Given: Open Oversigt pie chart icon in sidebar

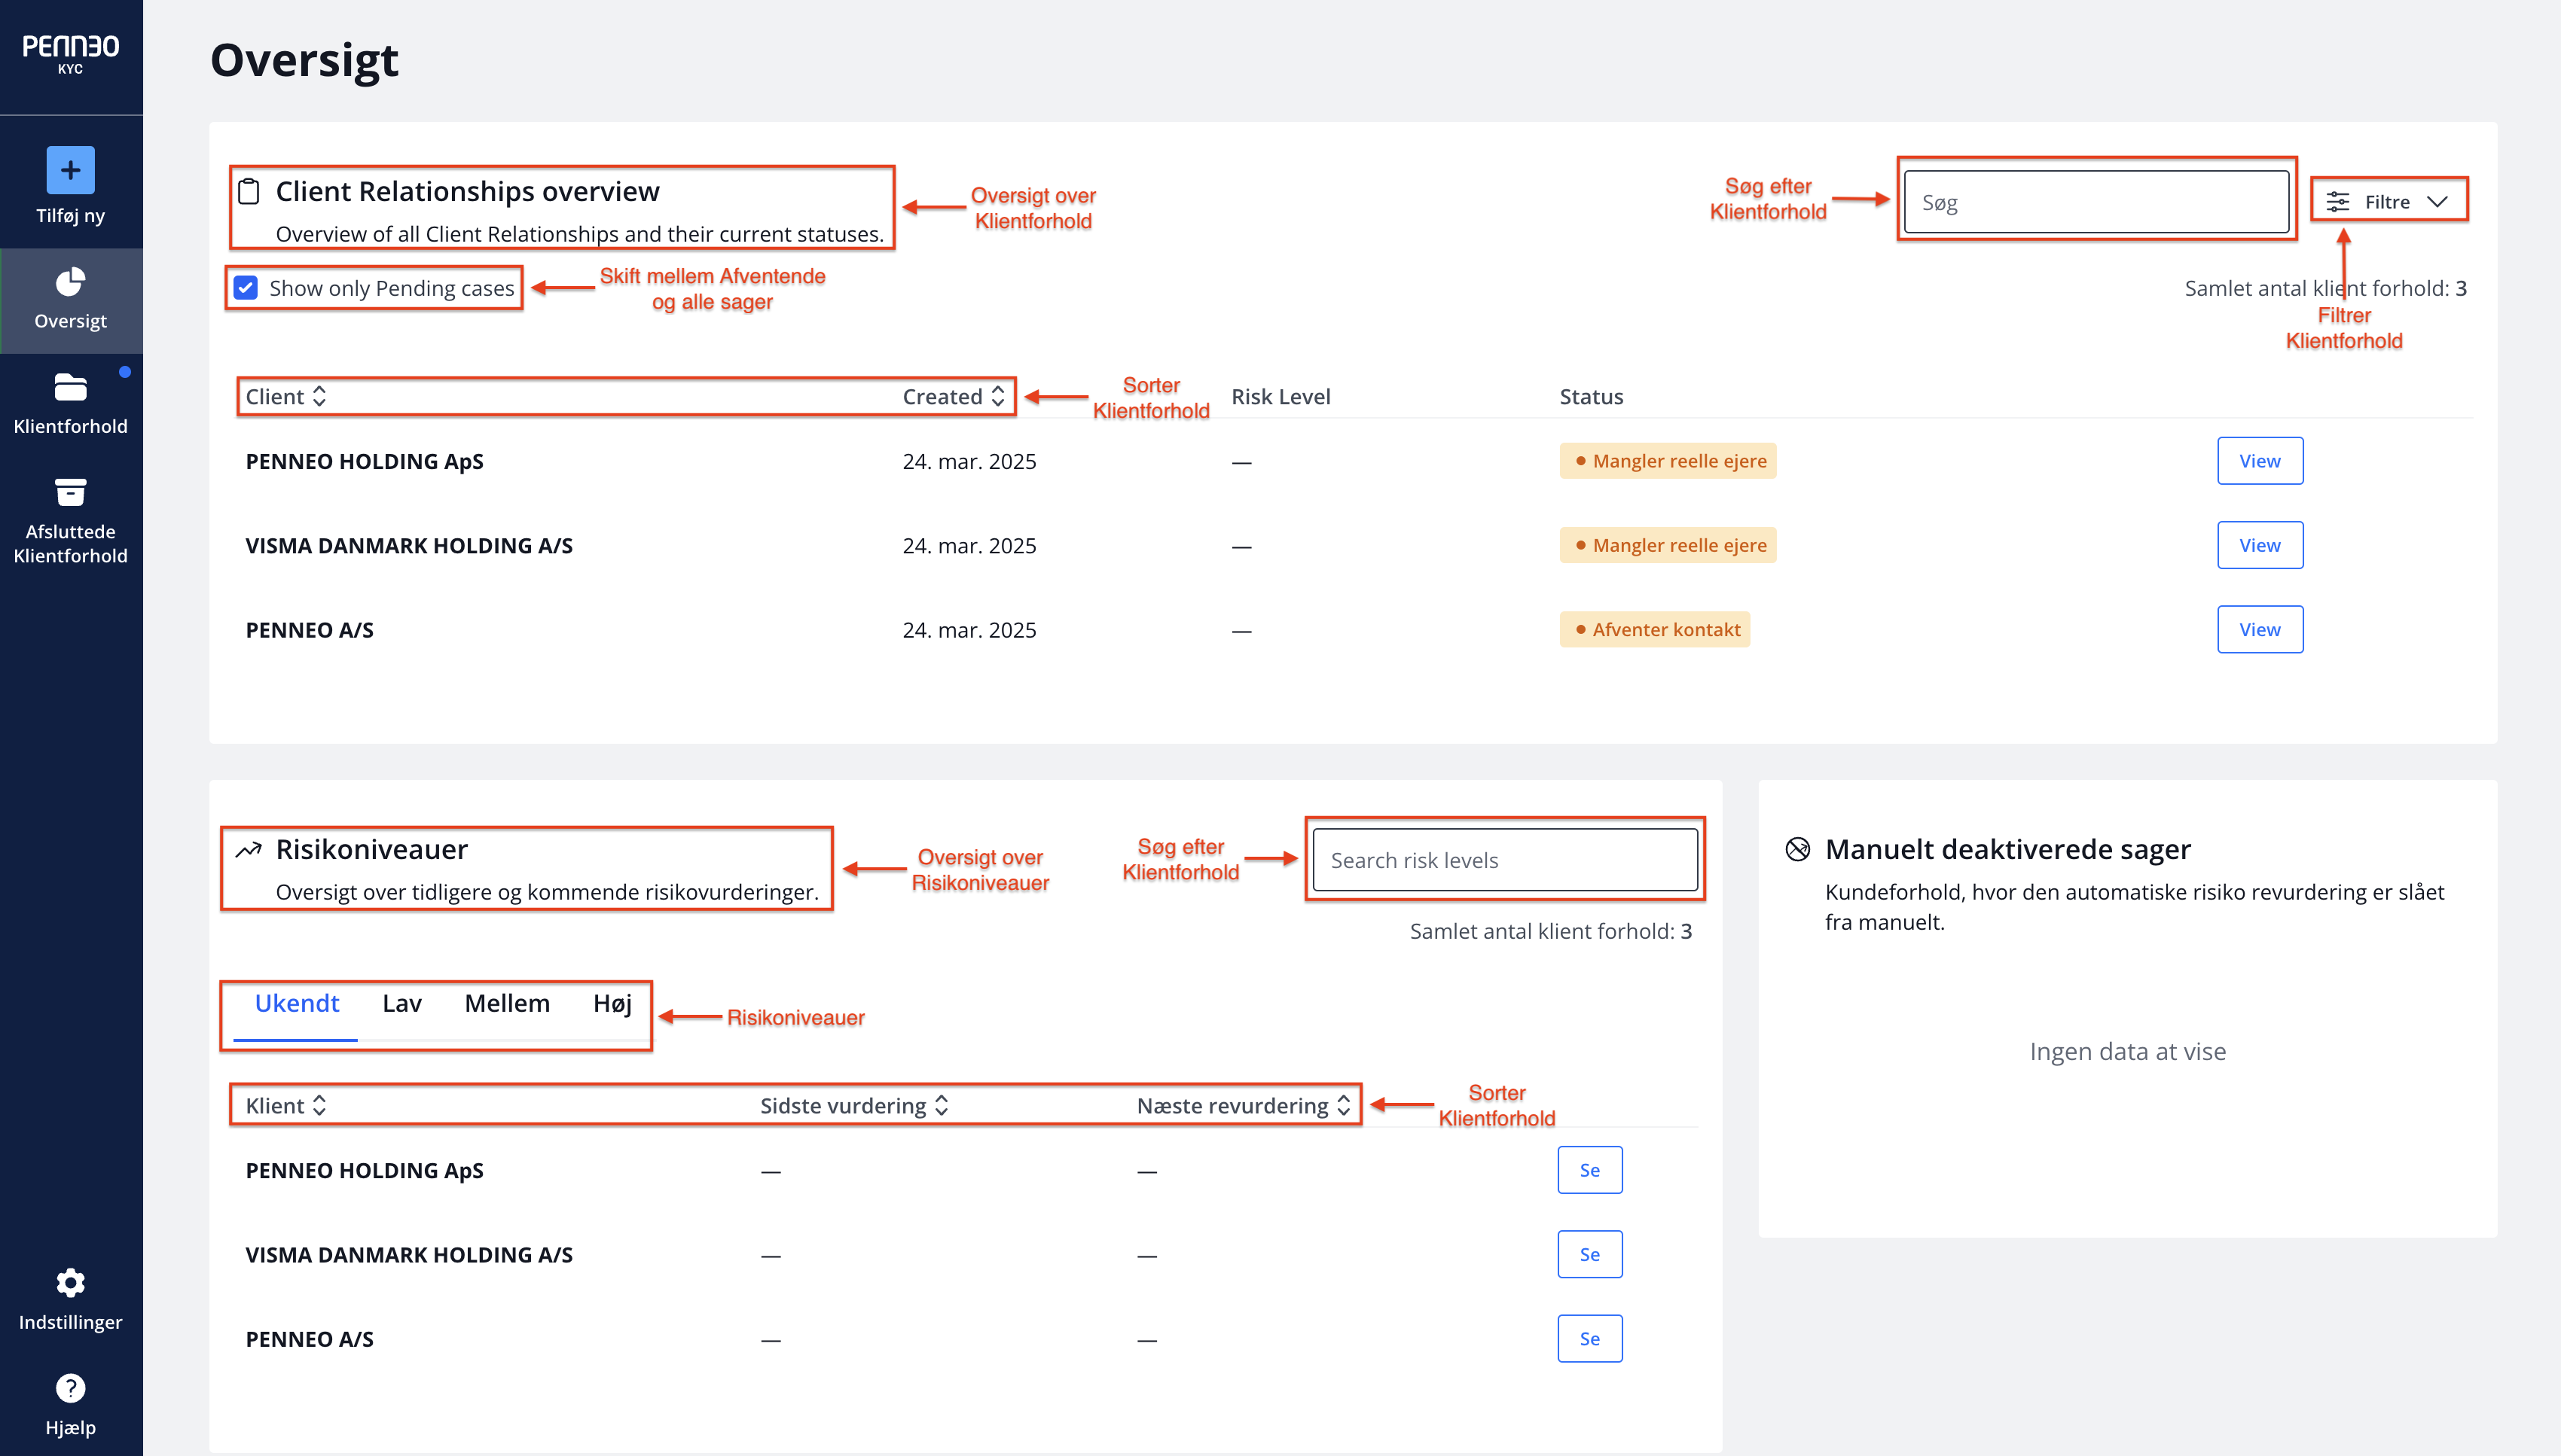Looking at the screenshot, I should point(70,282).
